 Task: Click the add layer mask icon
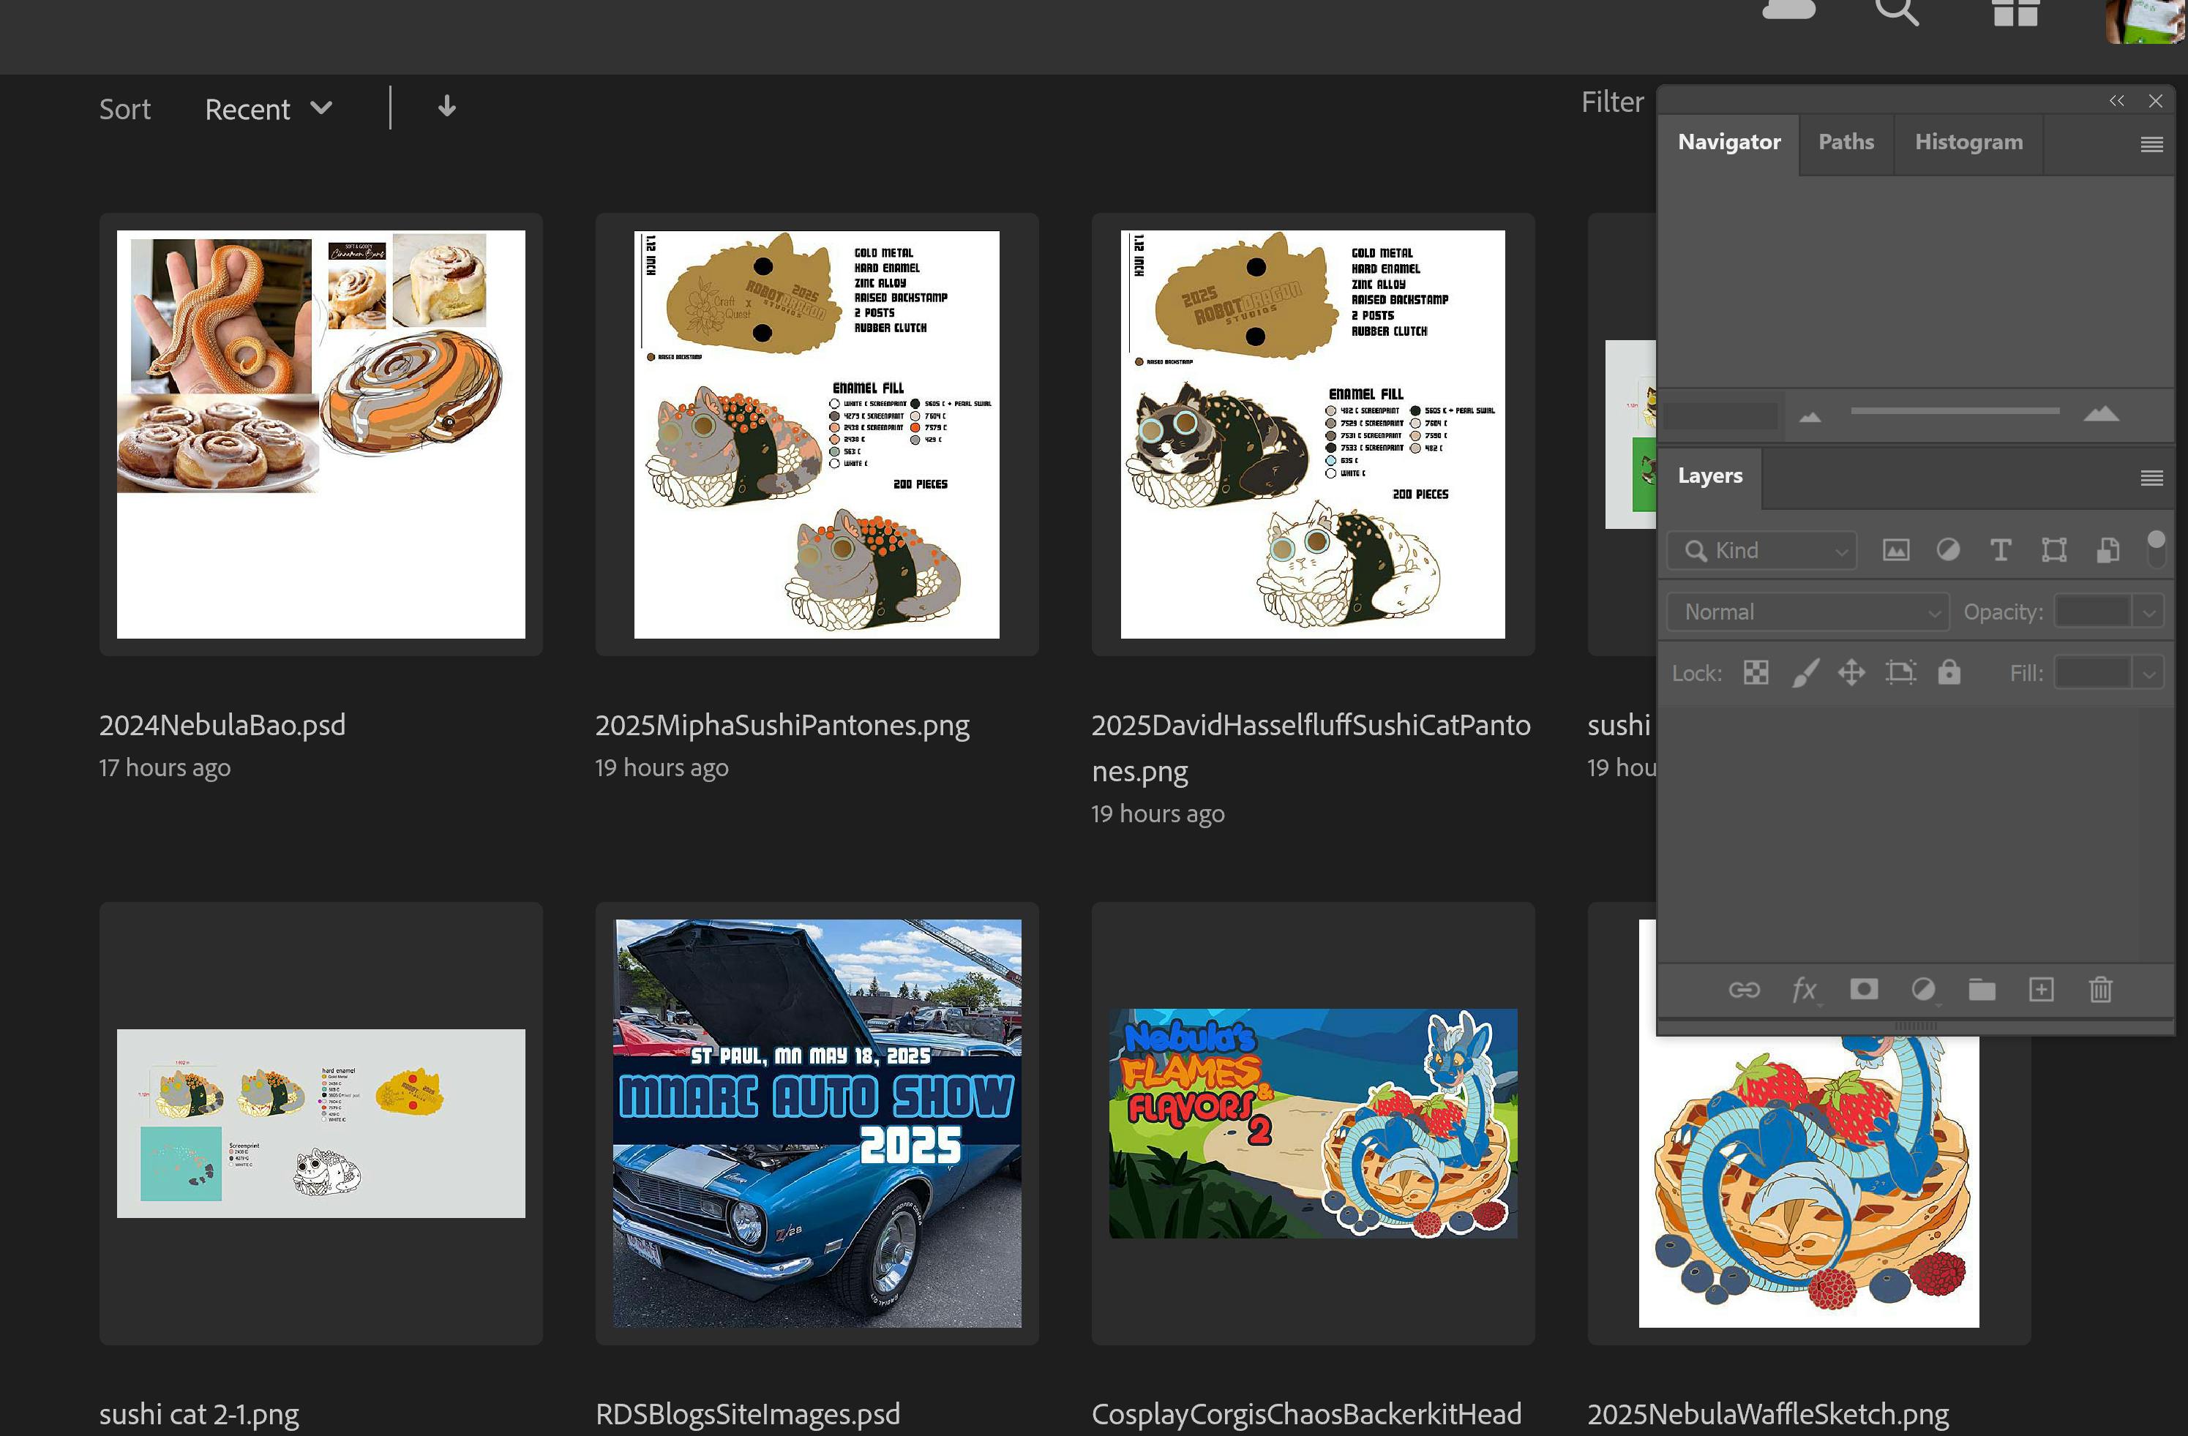(x=1864, y=990)
